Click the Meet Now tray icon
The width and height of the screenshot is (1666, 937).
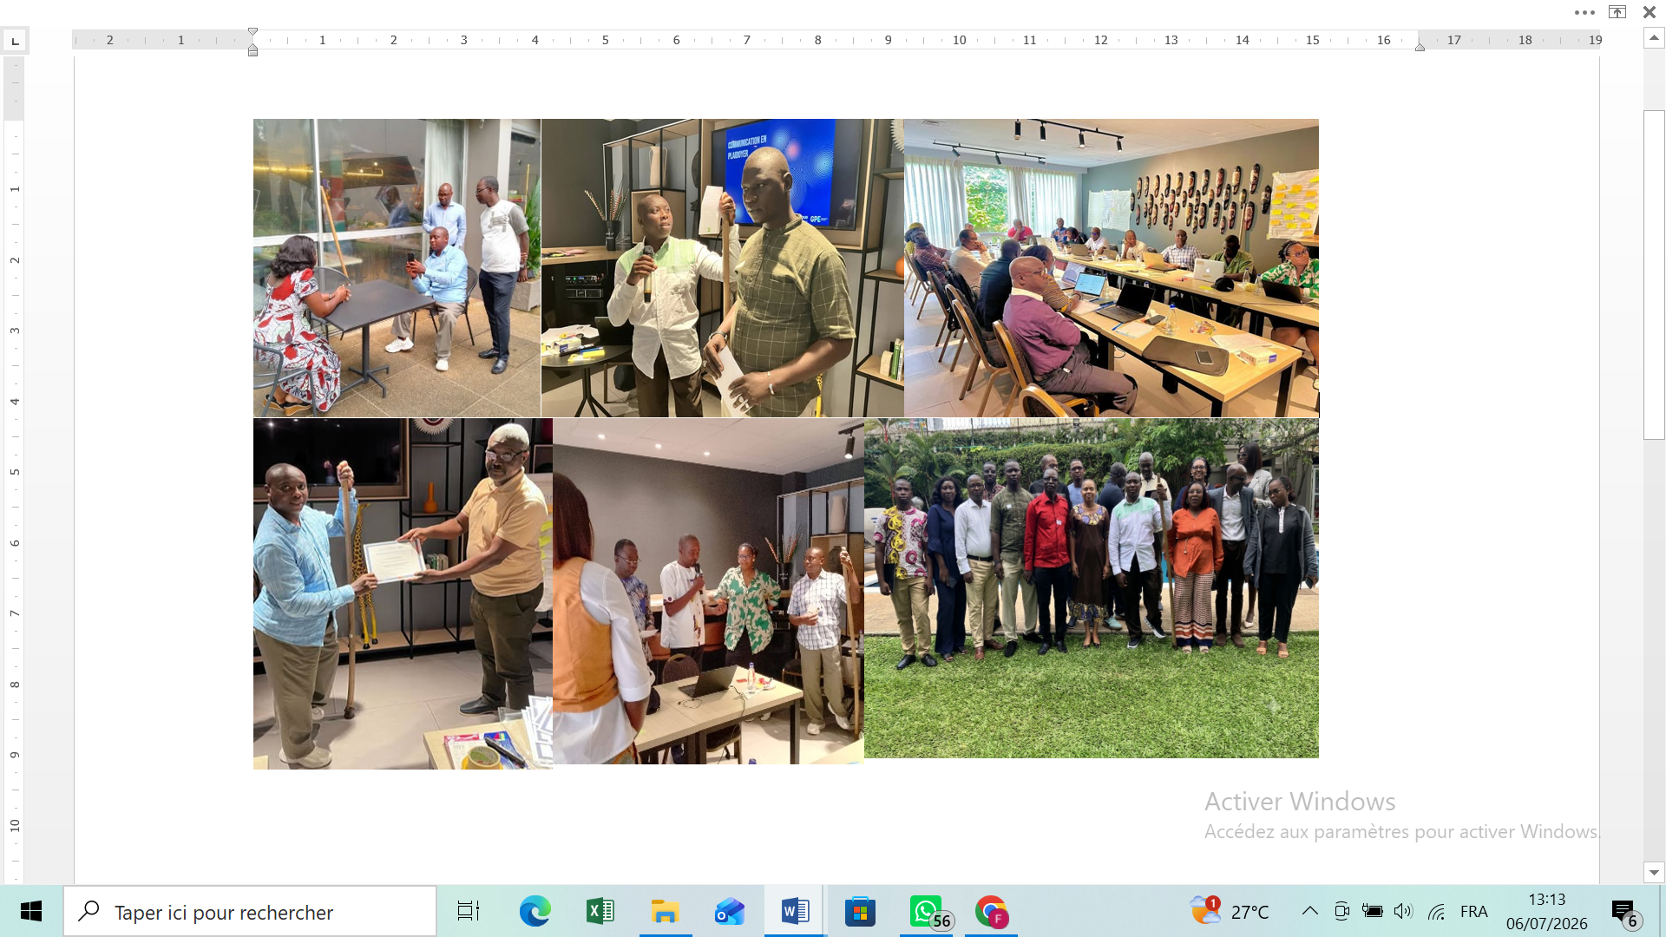(1341, 911)
